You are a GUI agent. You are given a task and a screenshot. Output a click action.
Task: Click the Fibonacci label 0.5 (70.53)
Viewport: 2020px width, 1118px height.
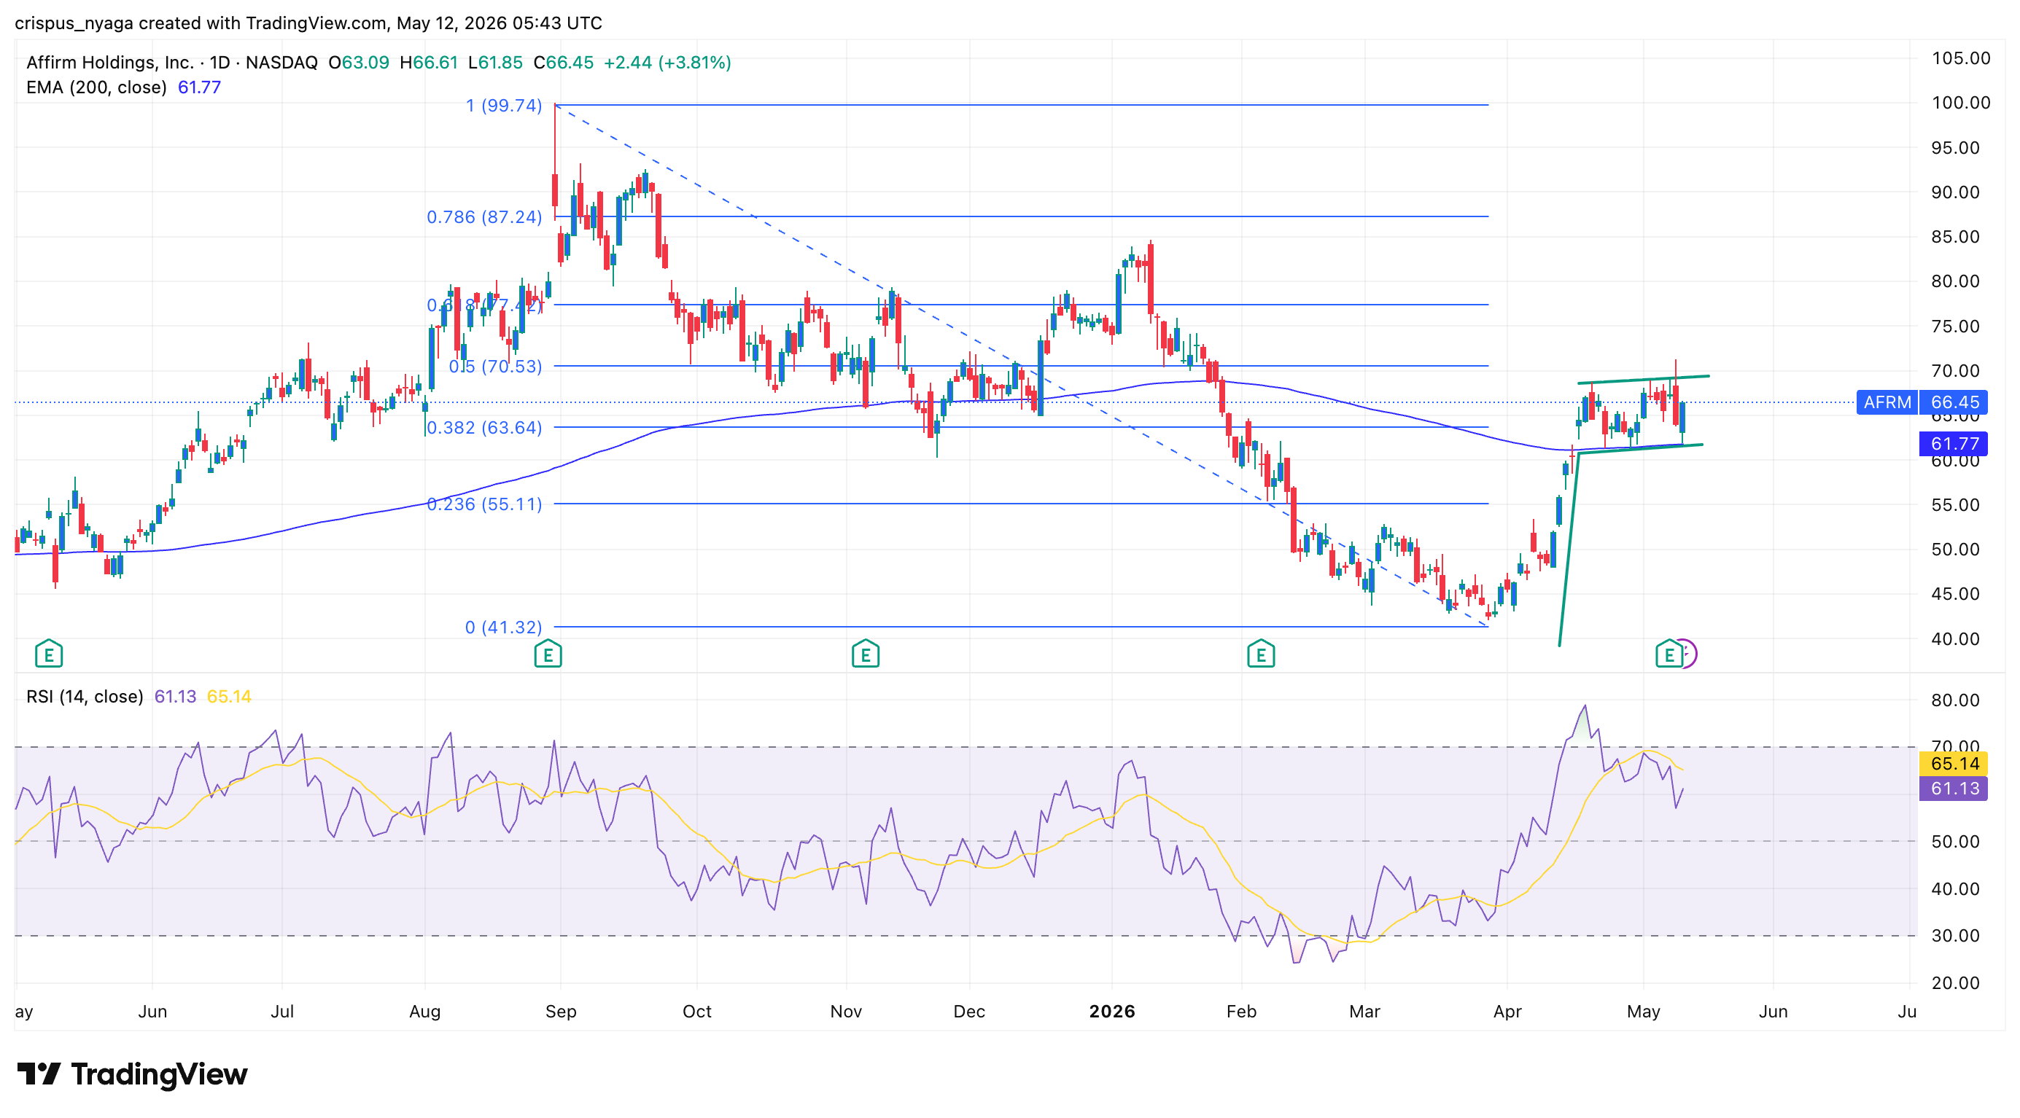[495, 366]
